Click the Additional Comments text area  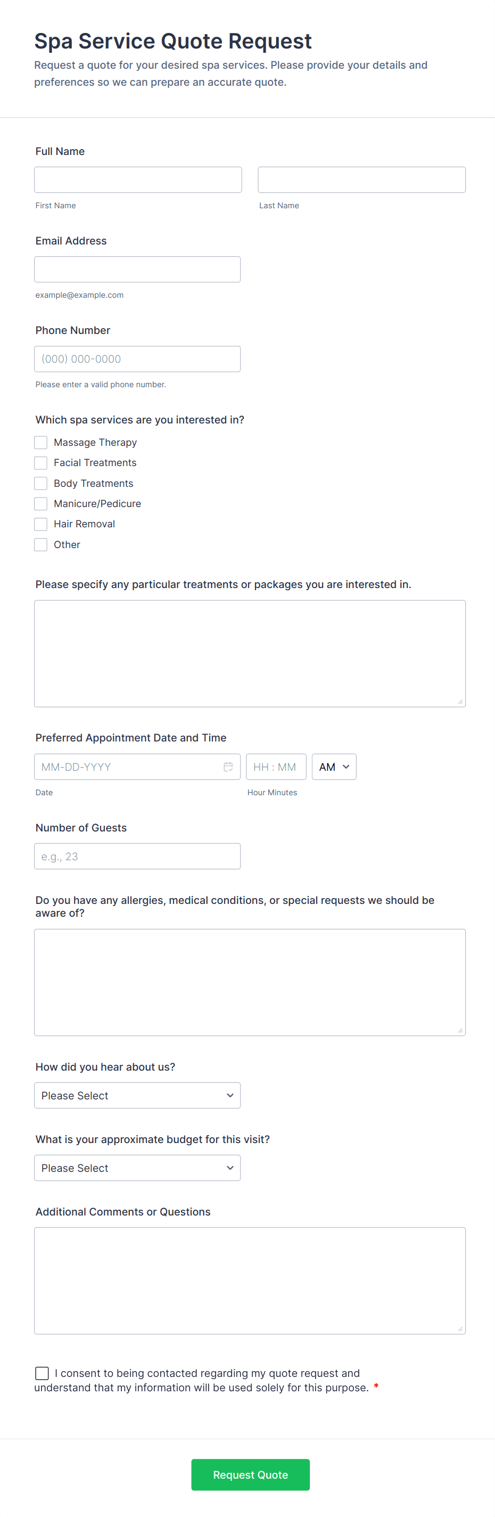tap(250, 1281)
